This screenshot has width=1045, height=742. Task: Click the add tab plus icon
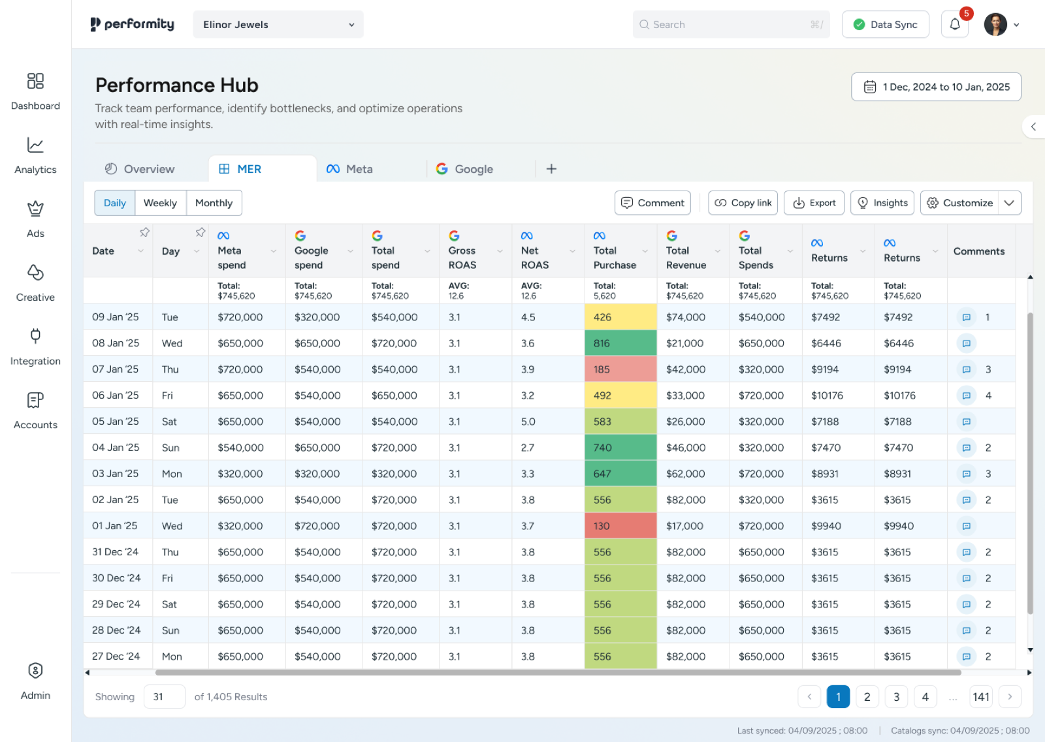pos(551,169)
